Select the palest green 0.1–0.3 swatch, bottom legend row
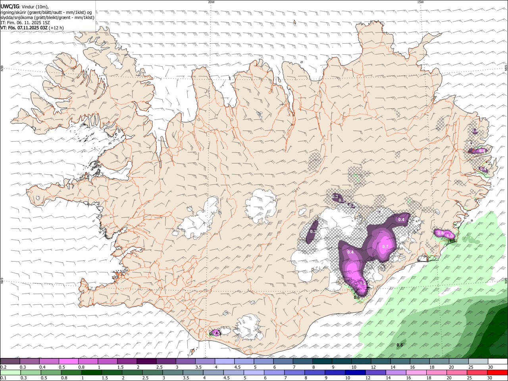This screenshot has width=508, height=381. [10, 373]
